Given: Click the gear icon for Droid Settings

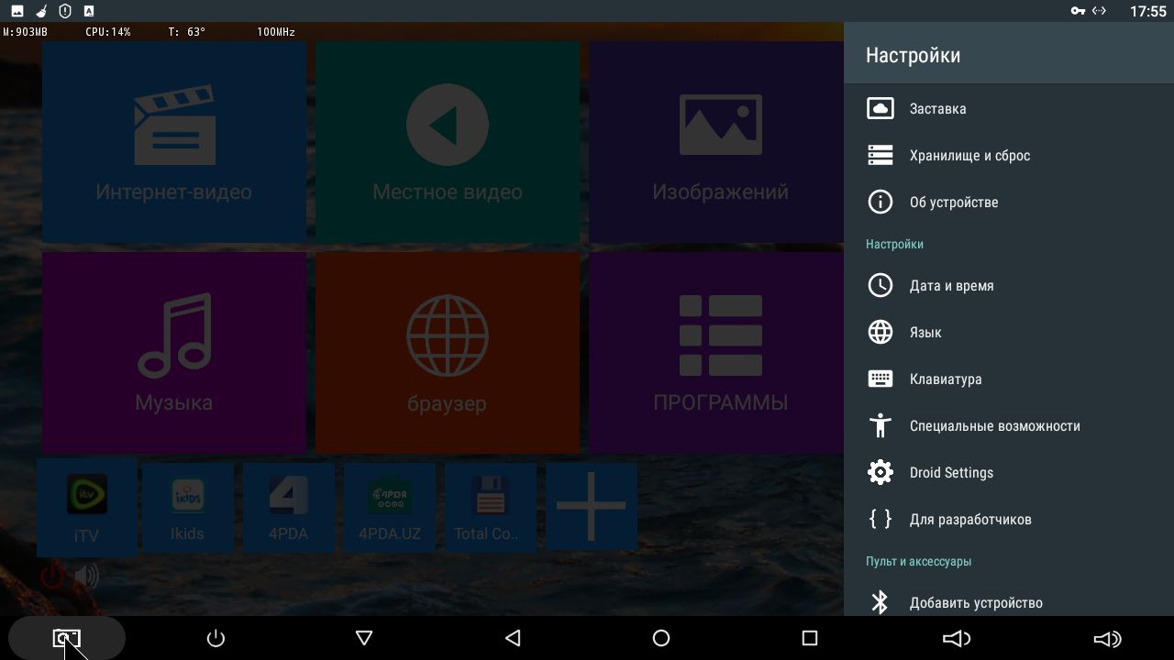Looking at the screenshot, I should (x=880, y=472).
